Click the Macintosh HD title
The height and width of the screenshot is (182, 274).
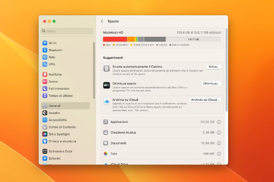tap(113, 33)
